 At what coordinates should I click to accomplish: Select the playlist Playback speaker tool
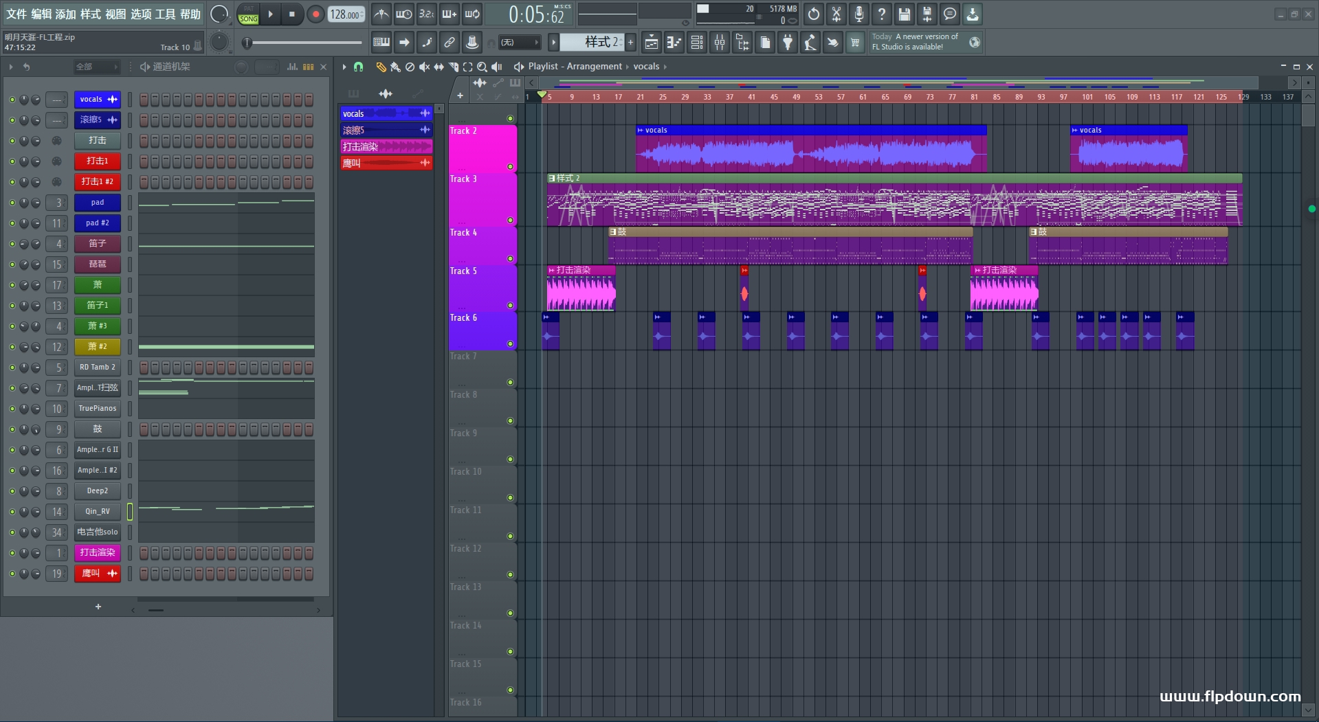coord(497,67)
